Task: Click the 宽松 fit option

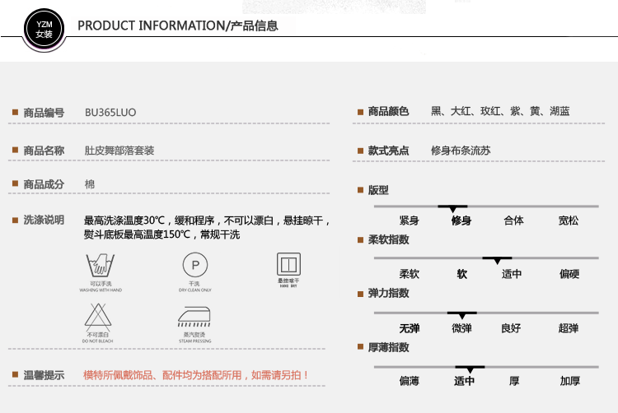Action: click(x=569, y=220)
